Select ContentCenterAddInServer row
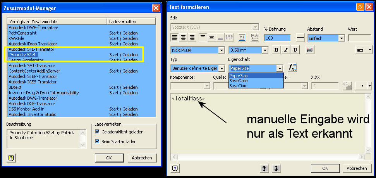The image size is (376, 178). 82,71
